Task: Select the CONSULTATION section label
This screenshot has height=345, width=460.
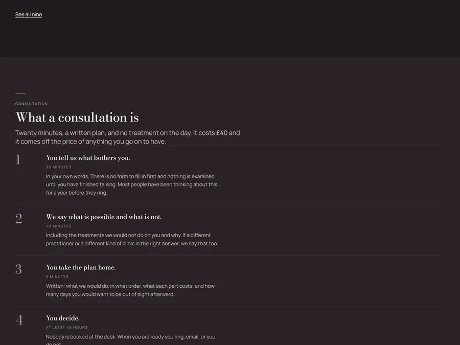Action: point(31,104)
